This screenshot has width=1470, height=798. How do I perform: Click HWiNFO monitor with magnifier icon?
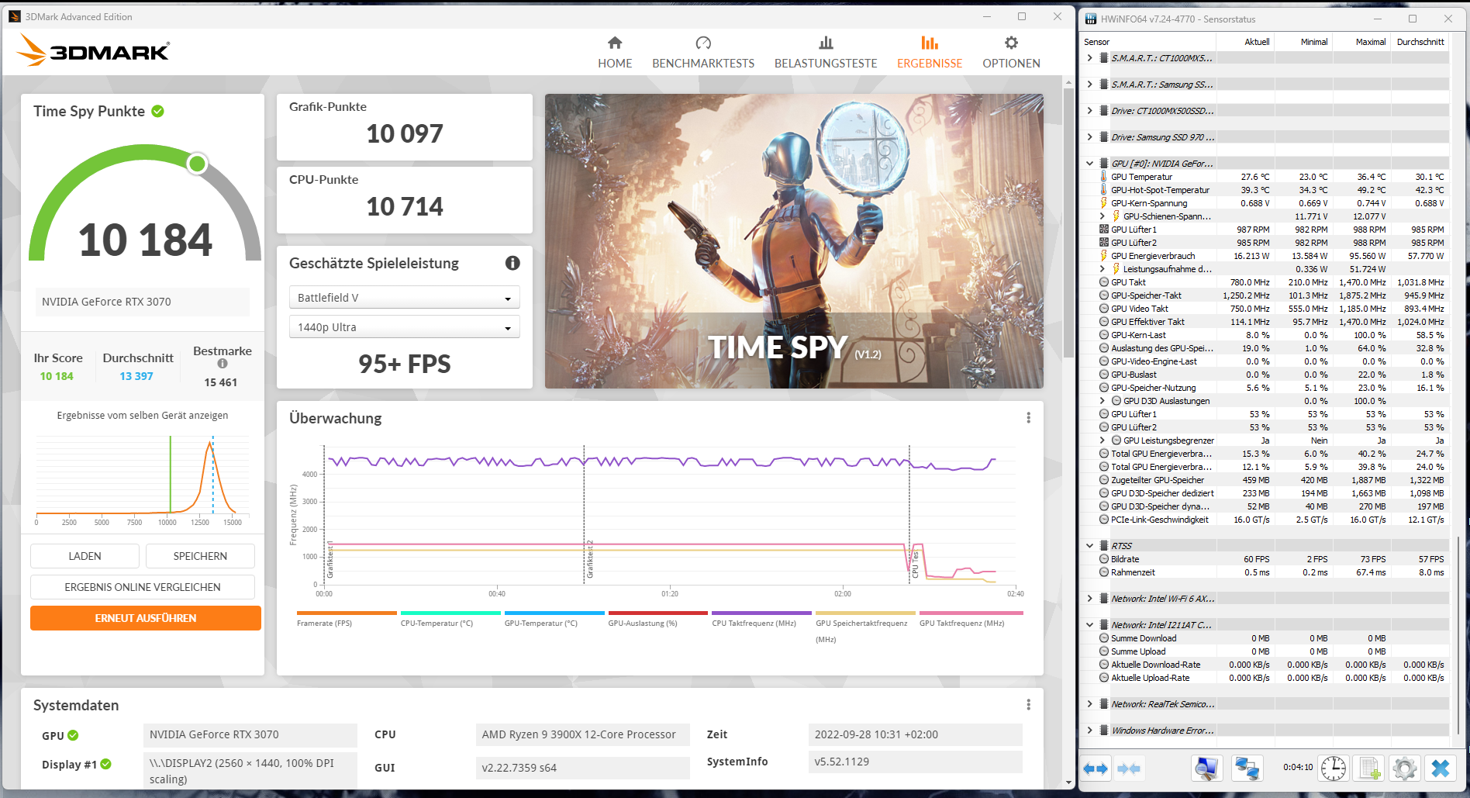coord(1206,769)
